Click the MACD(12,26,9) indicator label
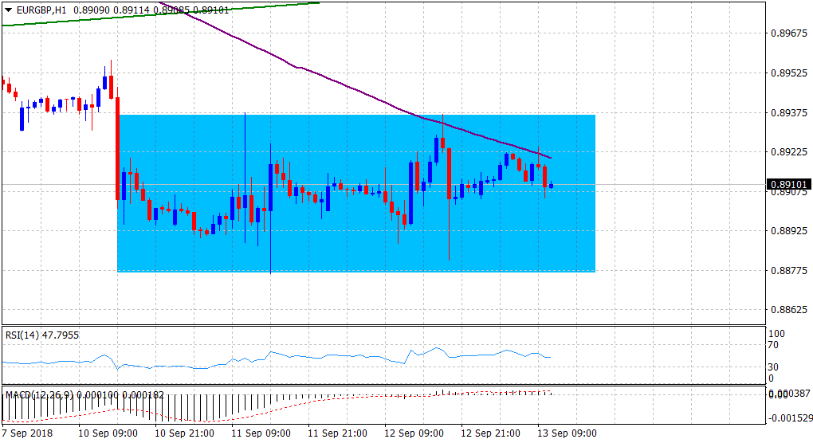 tap(38, 394)
